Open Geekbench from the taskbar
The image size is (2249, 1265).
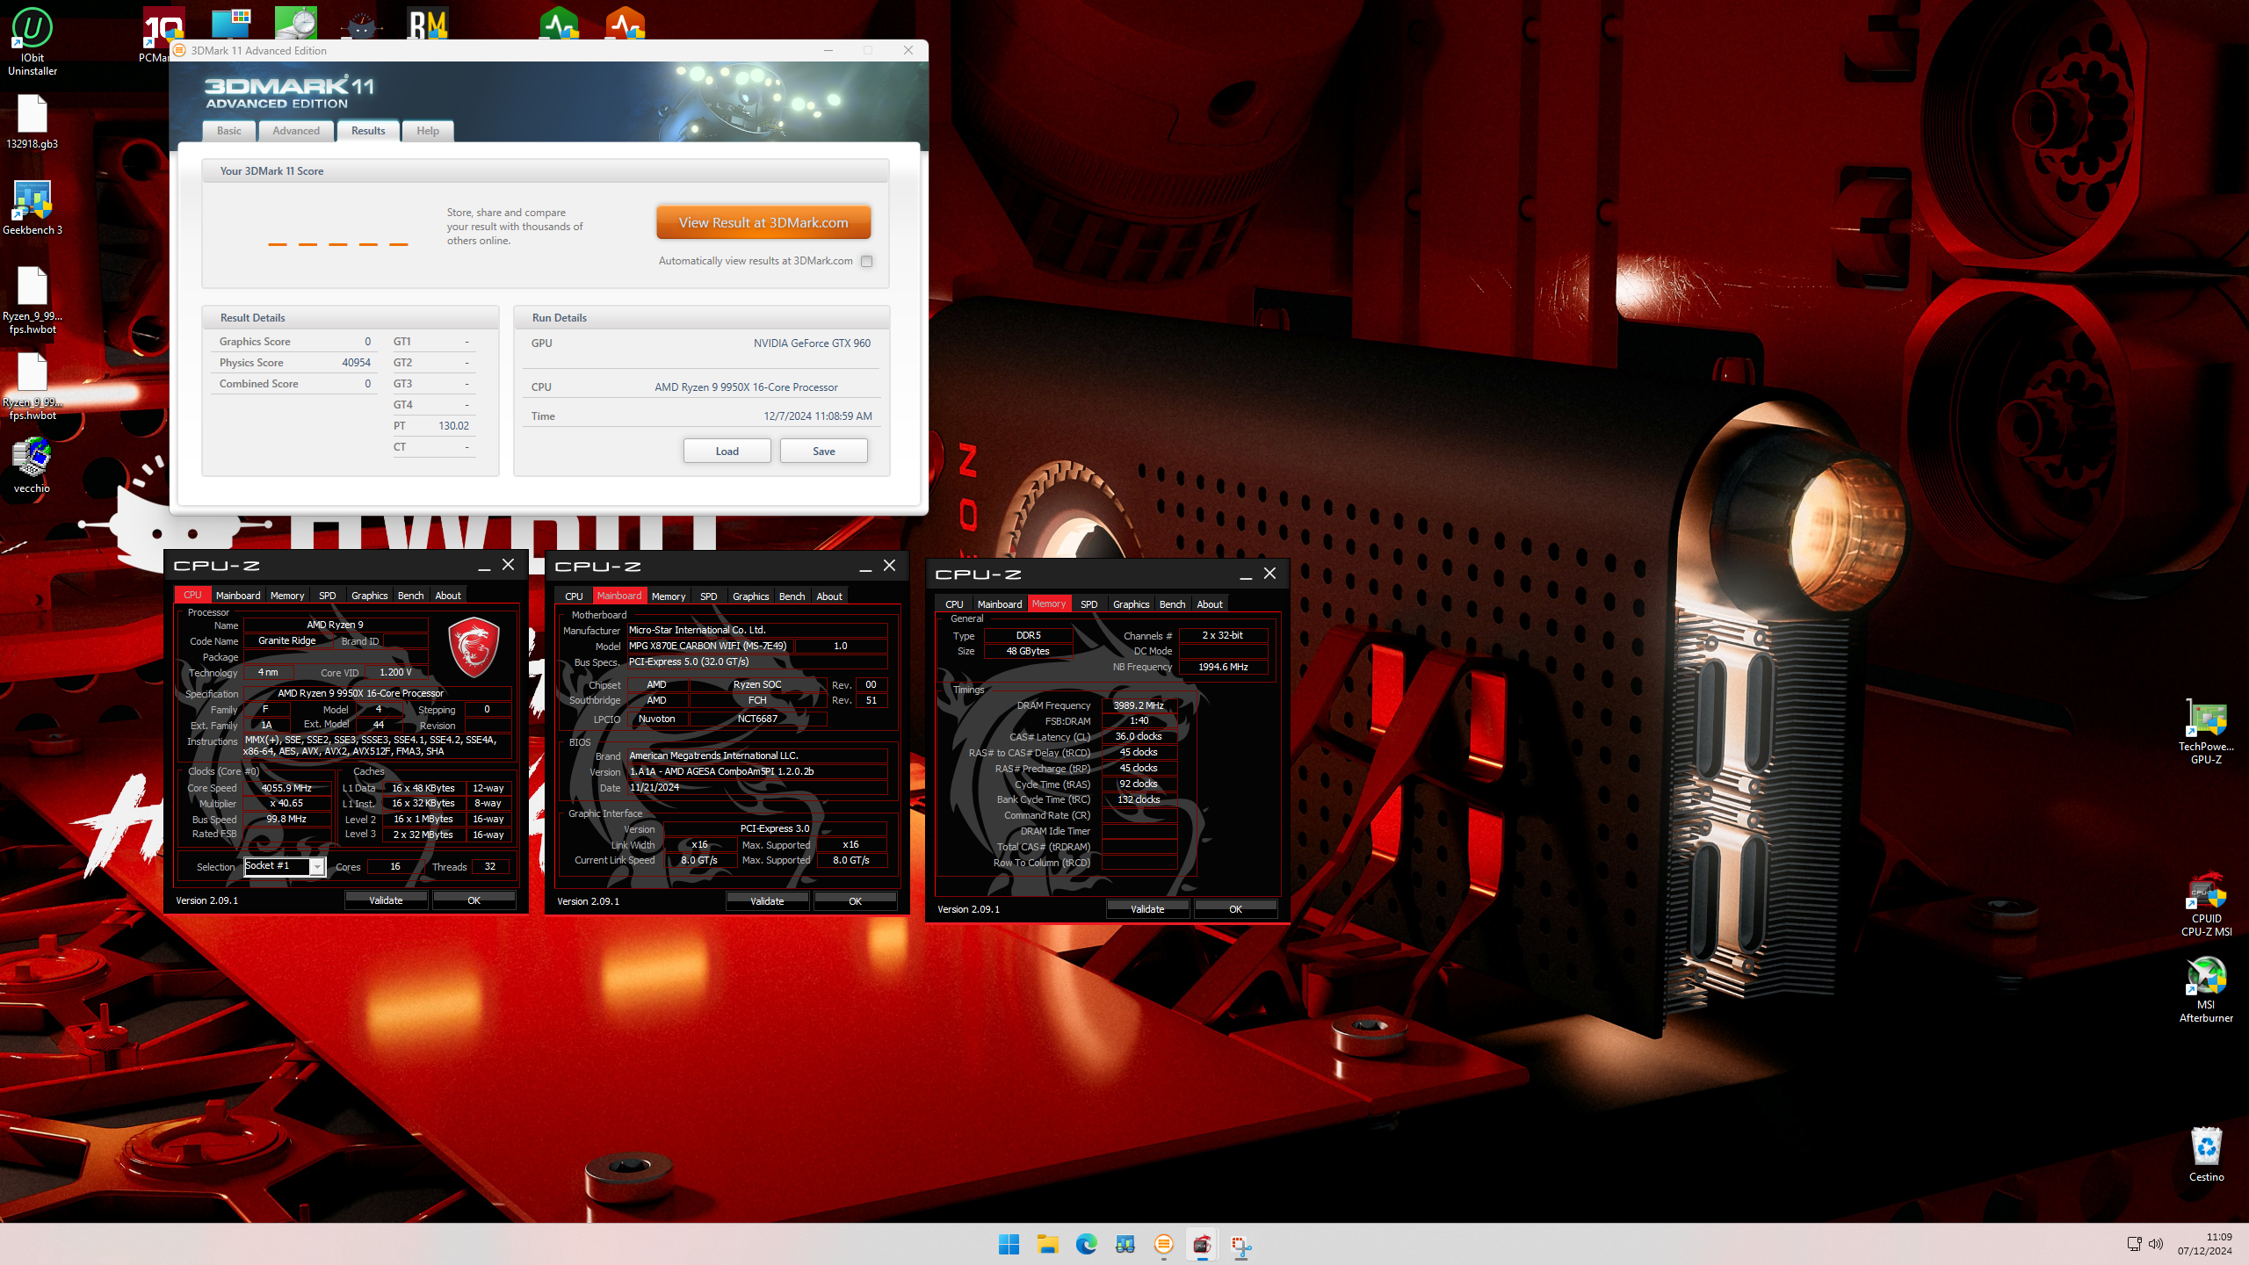pos(1124,1244)
